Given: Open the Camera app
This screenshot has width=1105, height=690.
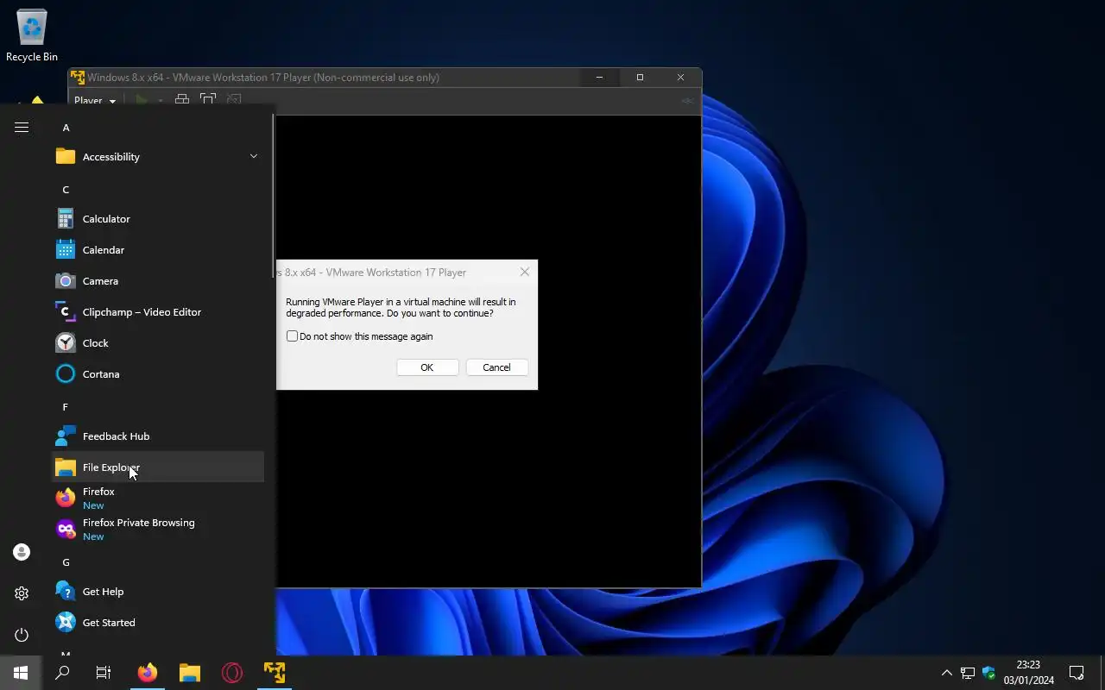Looking at the screenshot, I should [158, 281].
